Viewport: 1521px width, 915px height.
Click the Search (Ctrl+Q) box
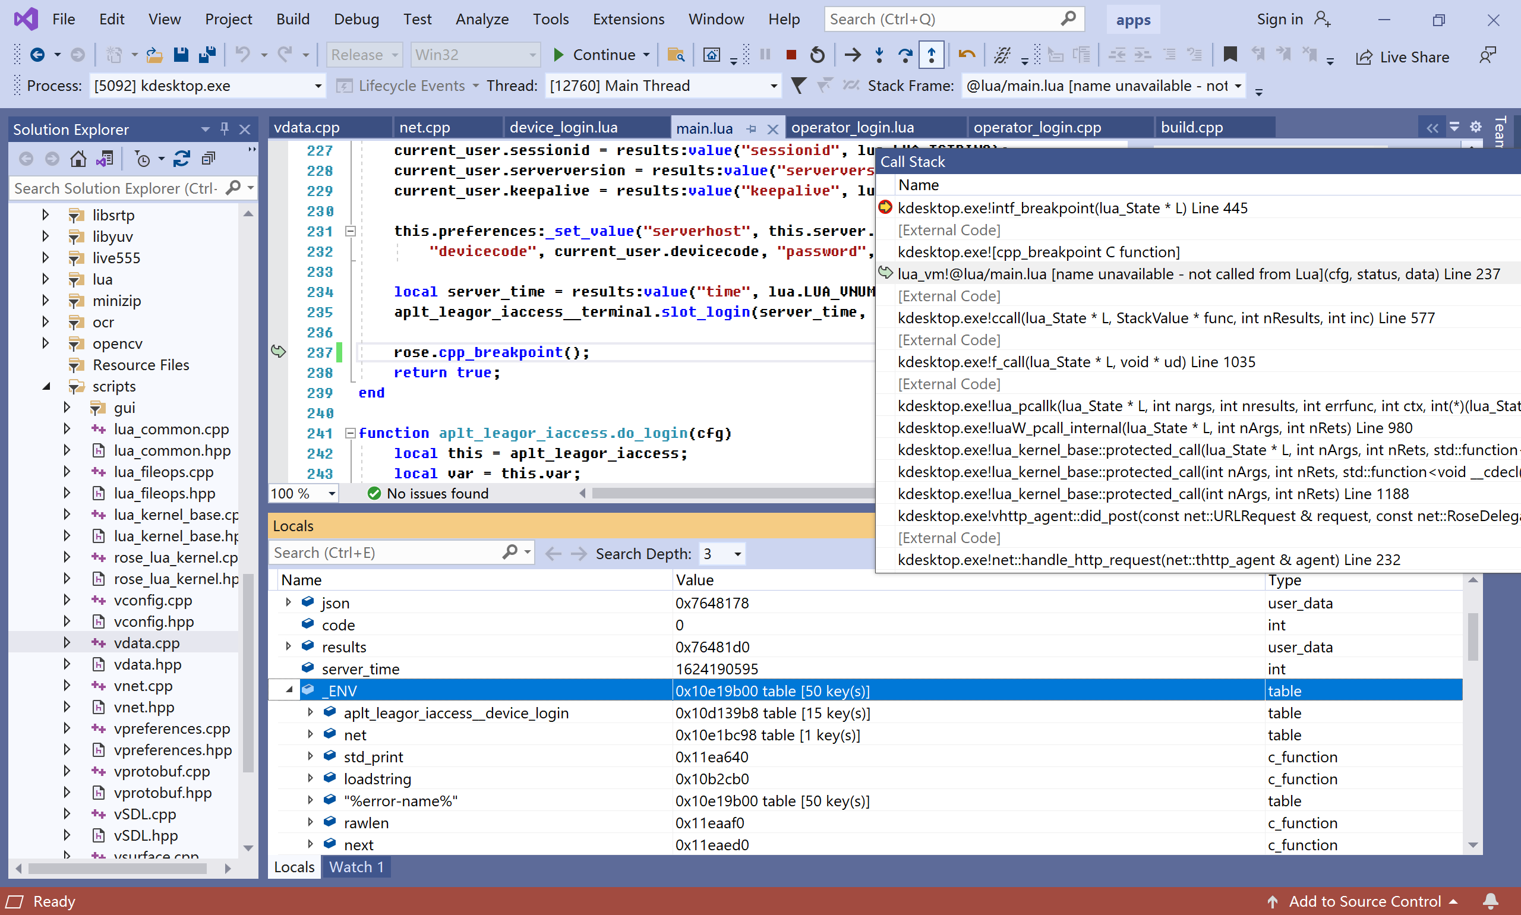(x=954, y=19)
